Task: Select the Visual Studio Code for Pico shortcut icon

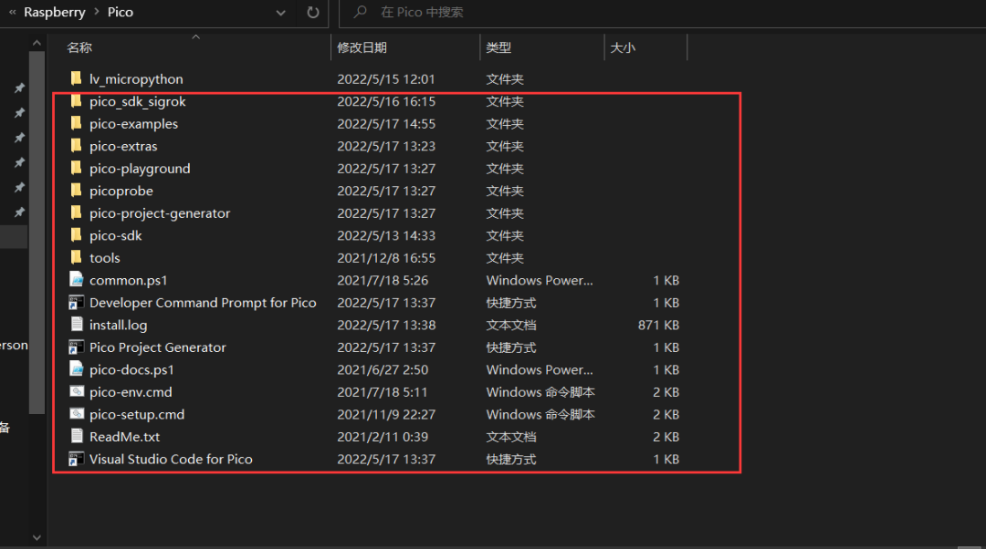Action: [x=76, y=459]
